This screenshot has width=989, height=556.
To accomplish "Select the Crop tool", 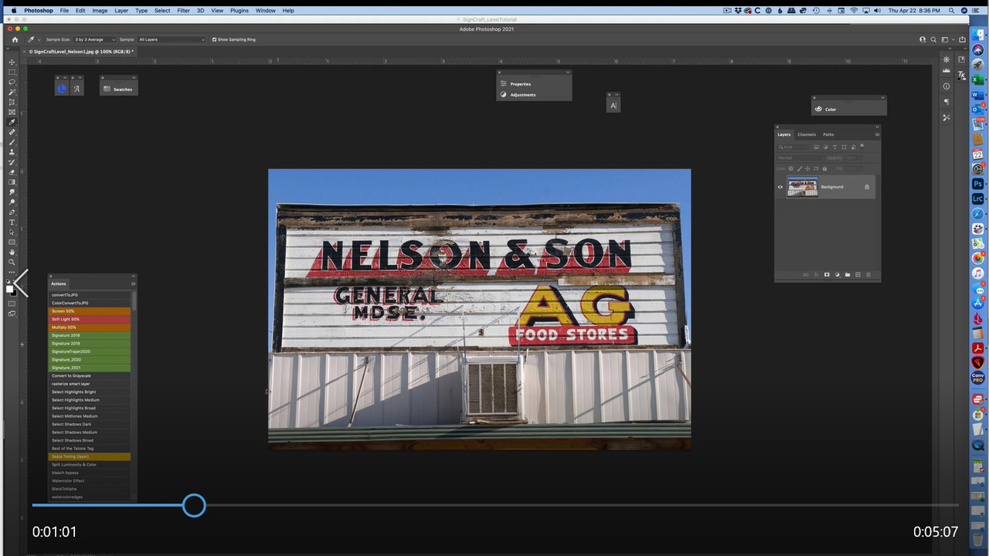I will 11,102.
